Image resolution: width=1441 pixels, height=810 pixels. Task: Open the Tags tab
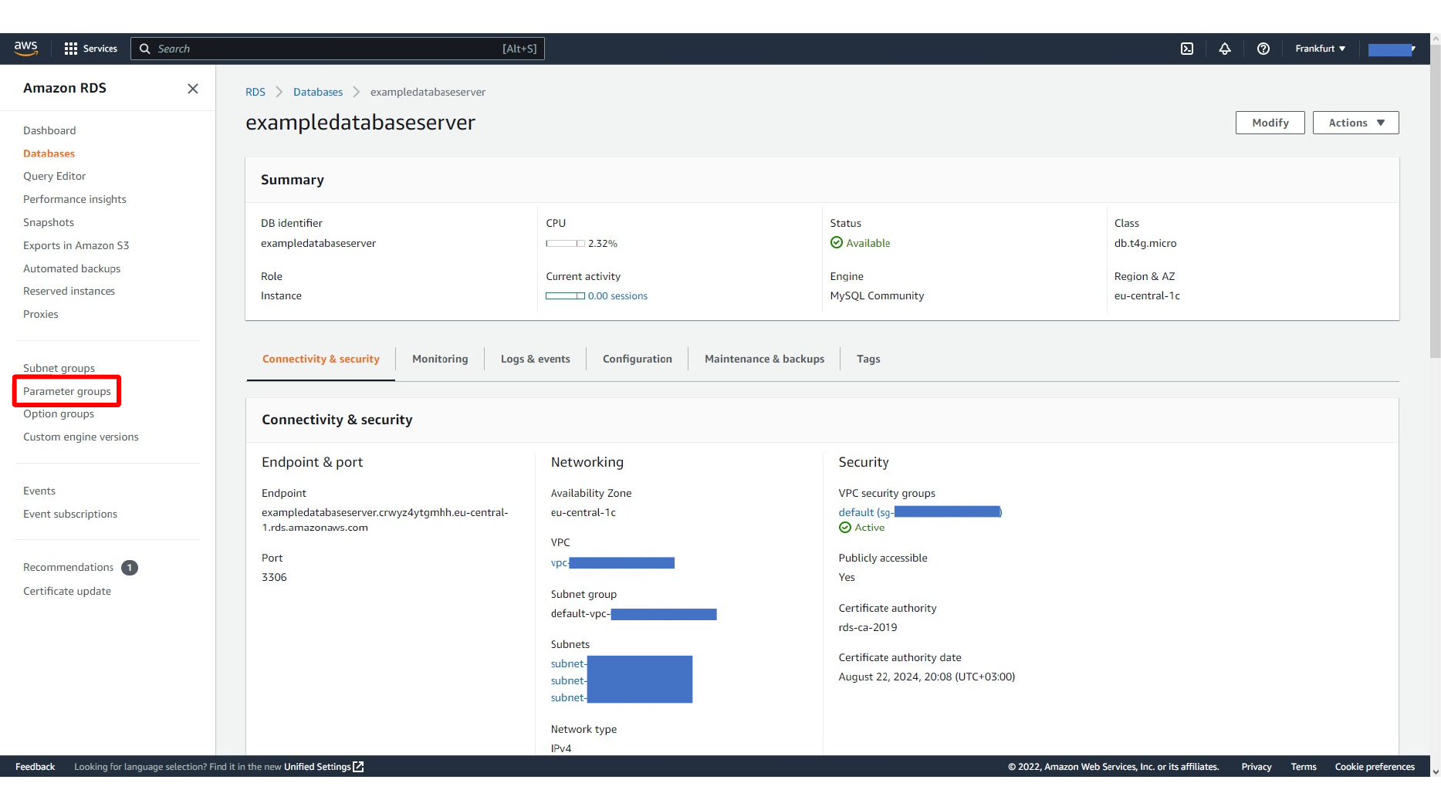click(868, 359)
